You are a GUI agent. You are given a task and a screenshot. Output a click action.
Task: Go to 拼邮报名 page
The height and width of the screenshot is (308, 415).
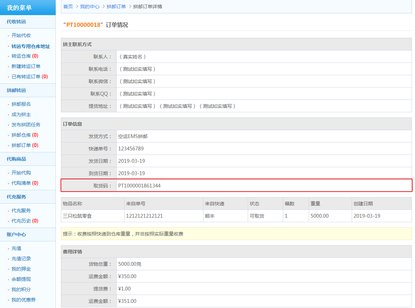point(21,104)
